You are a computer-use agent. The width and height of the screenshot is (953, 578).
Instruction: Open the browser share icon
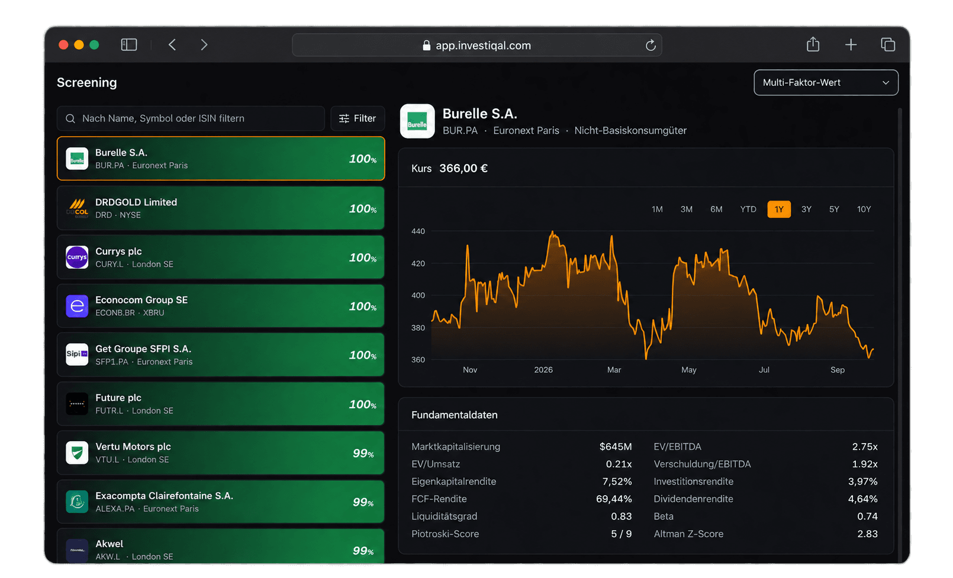813,44
